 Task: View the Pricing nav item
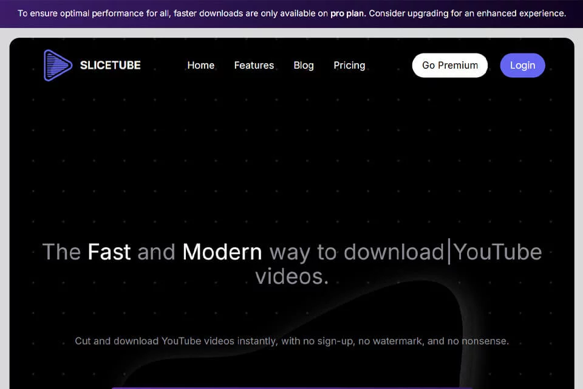[350, 66]
